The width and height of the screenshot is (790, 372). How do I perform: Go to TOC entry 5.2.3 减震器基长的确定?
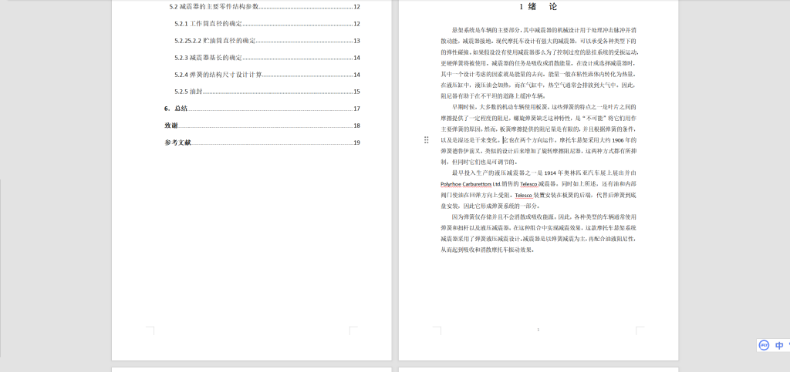(x=268, y=58)
